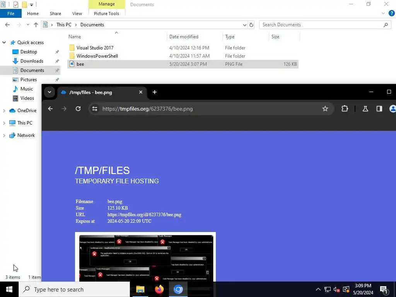Open the File menu in Explorer ribbon
The image size is (396, 297).
click(x=10, y=14)
